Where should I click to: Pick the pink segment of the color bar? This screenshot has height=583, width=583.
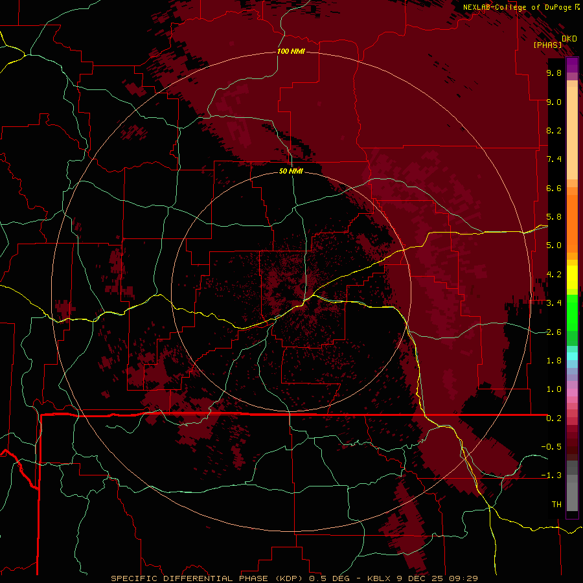click(572, 393)
